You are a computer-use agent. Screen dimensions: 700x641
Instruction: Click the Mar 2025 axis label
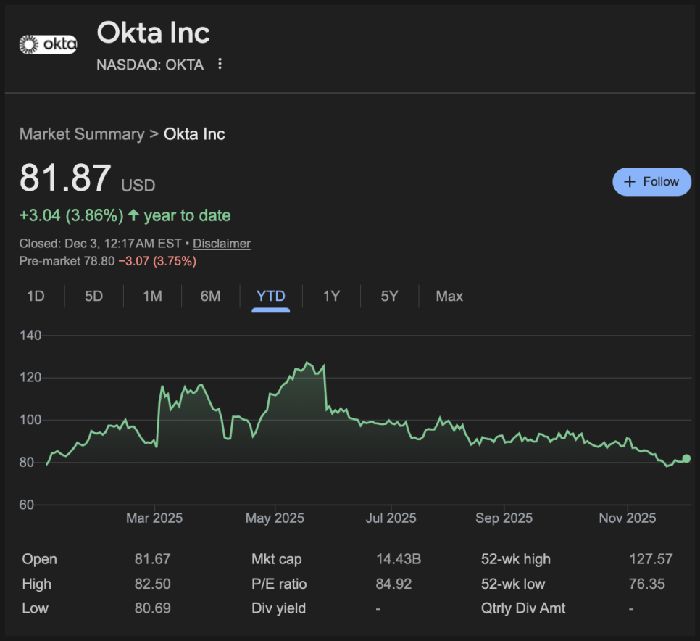(154, 518)
